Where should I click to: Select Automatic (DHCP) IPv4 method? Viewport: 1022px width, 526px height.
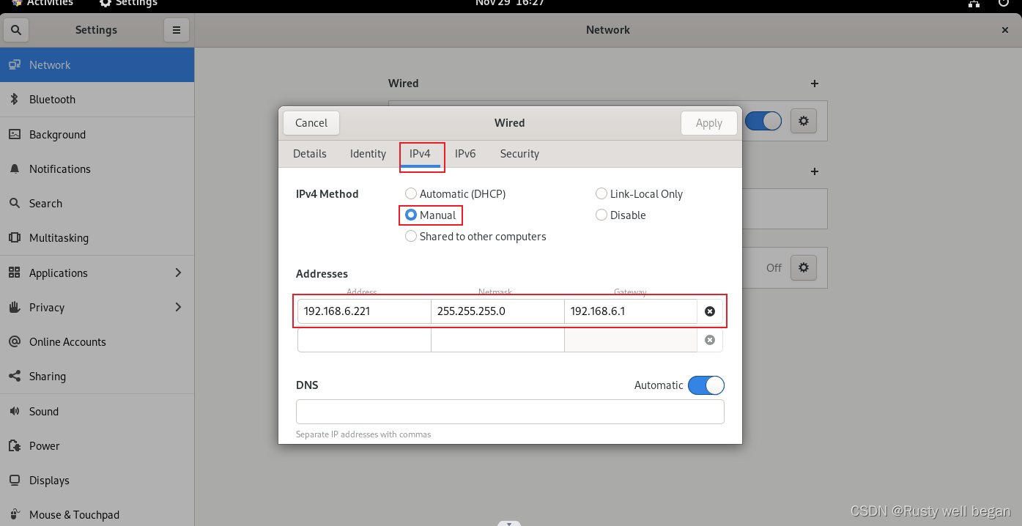point(456,194)
